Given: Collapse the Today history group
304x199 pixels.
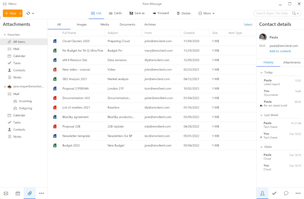Looking at the screenshot, I should tap(261, 73).
